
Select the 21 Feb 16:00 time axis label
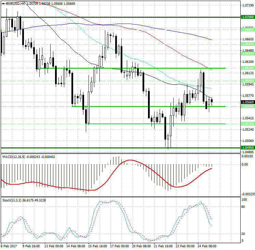point(163,246)
